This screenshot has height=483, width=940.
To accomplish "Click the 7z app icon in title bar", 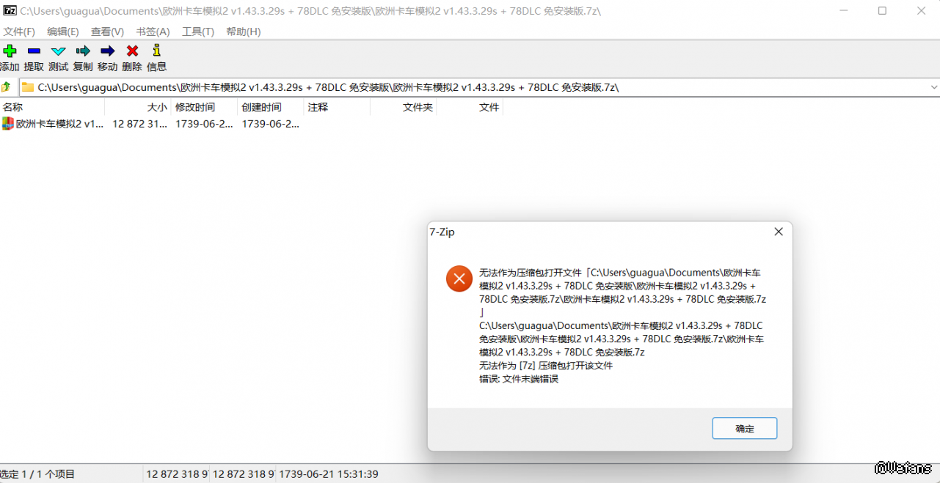I will click(x=9, y=11).
